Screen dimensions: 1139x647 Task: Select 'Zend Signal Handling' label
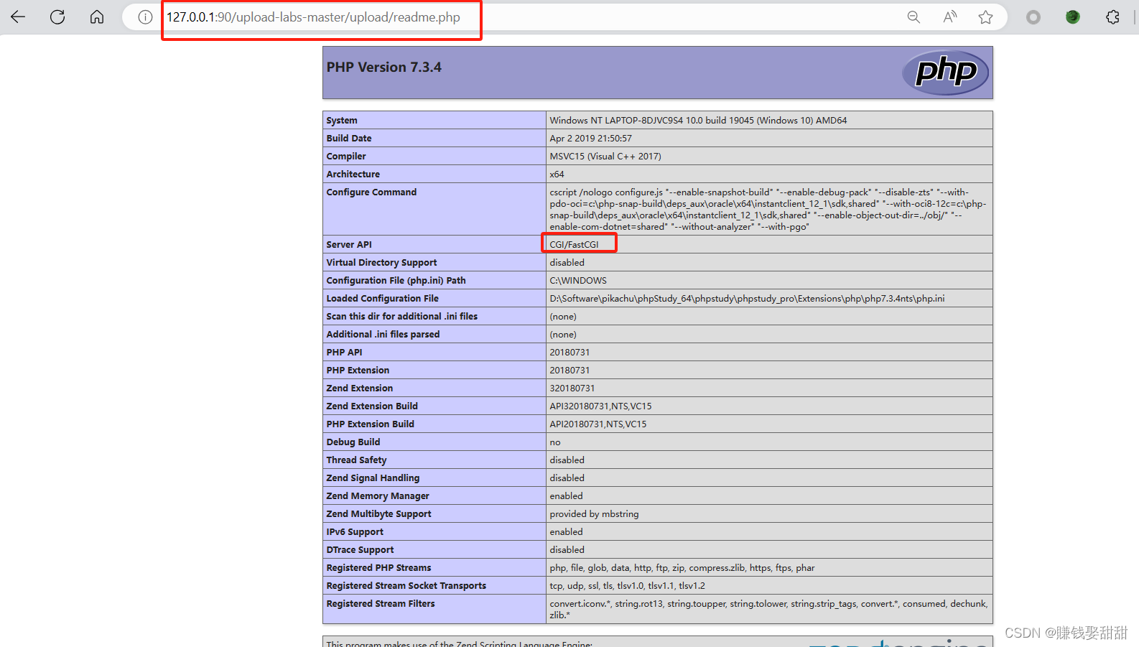tap(373, 478)
